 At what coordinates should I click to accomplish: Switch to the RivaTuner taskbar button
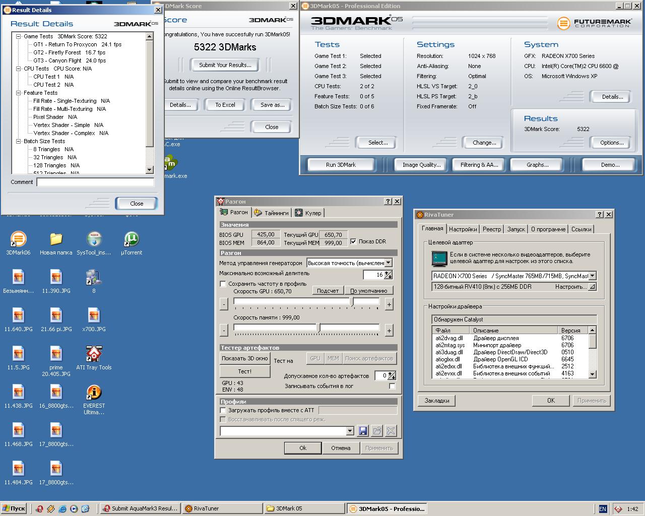(222, 508)
